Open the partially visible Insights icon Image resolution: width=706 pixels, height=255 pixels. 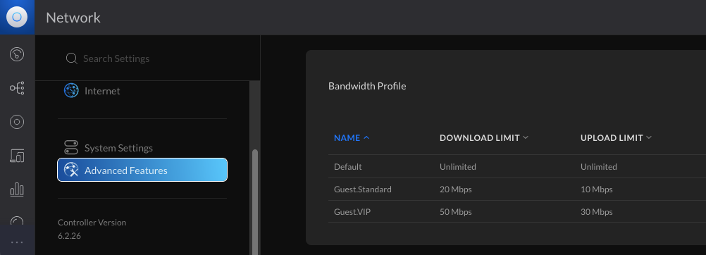tap(17, 220)
